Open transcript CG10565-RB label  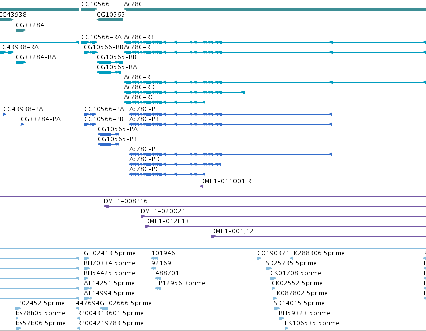click(x=116, y=57)
